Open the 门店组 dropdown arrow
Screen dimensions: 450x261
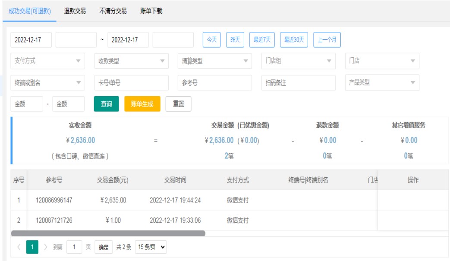click(329, 61)
